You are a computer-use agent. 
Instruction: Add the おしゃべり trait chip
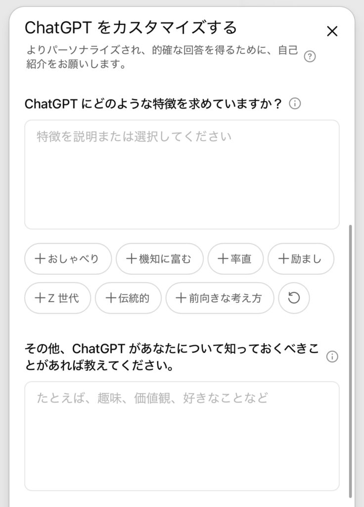(x=67, y=258)
